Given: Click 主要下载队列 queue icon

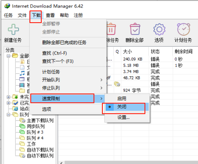Looking at the screenshot, I should point(22,120).
